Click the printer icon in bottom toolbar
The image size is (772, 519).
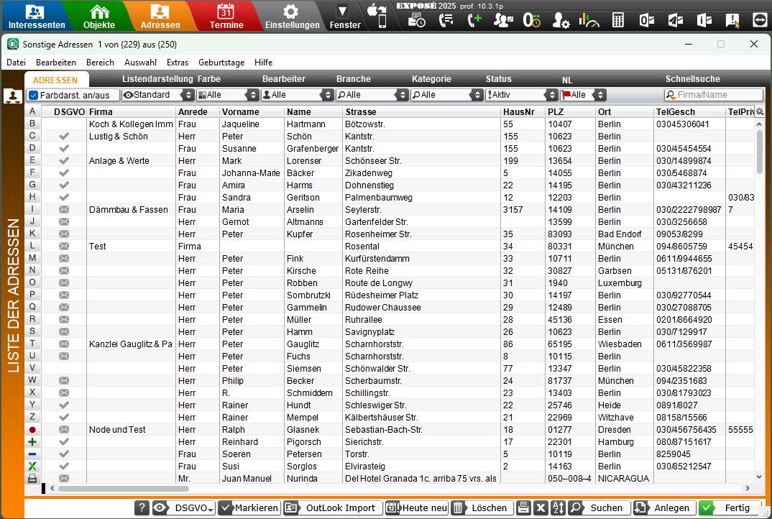tap(523, 508)
